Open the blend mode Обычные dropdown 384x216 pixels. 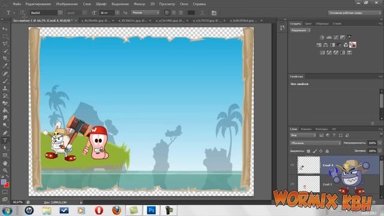pyautogui.click(x=316, y=143)
